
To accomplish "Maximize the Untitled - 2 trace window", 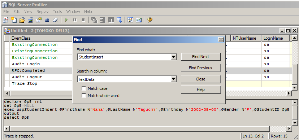I will (288, 30).
